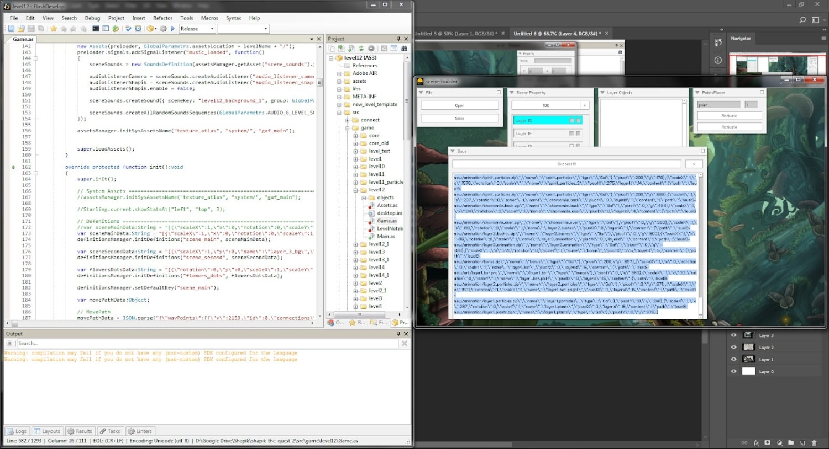Click Photoshop's search magnifier icon at top right
829x449 pixels.
tap(802, 20)
